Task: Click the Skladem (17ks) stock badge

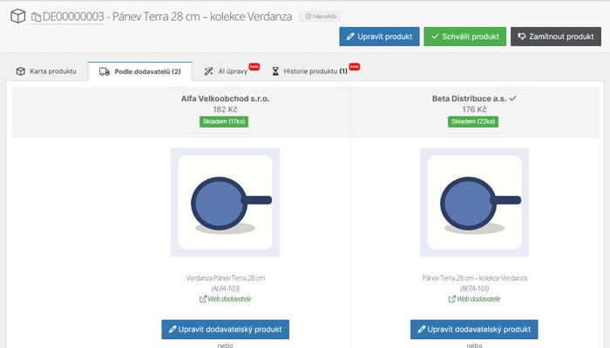Action: tap(224, 122)
